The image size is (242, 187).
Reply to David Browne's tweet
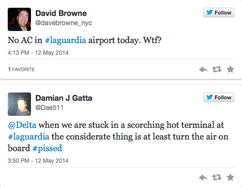point(203,69)
